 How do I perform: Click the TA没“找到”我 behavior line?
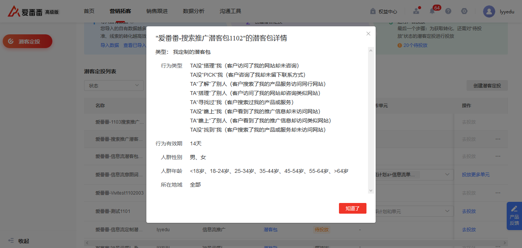tap(258, 130)
